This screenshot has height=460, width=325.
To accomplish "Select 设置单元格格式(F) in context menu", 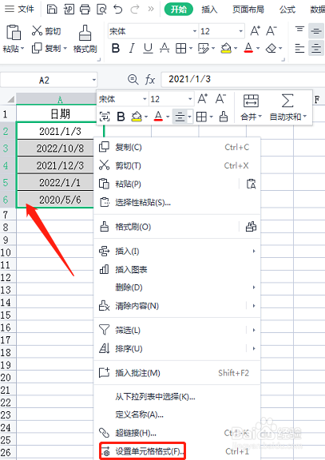I will (x=176, y=451).
